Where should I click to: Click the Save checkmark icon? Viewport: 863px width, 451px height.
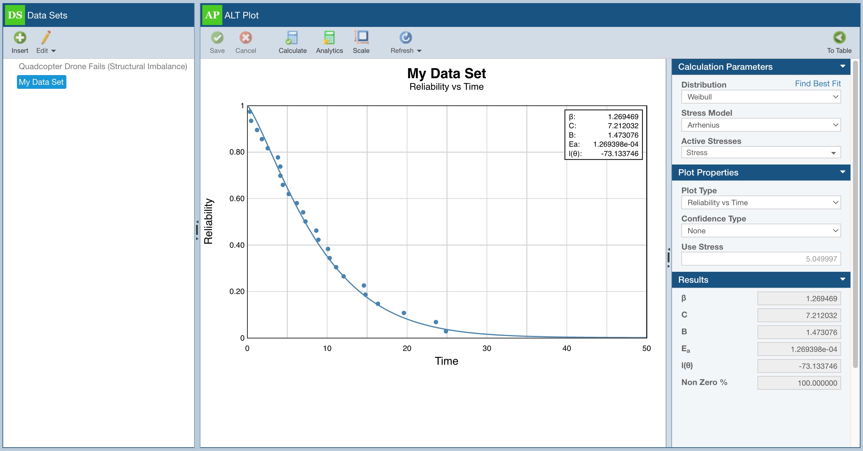217,38
